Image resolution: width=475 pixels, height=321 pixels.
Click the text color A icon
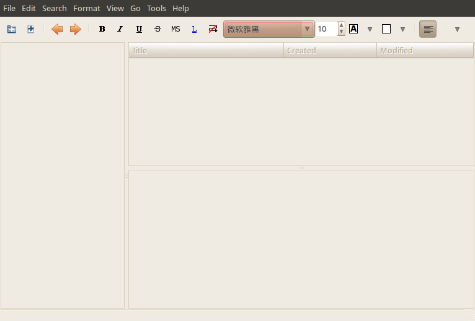pos(353,29)
